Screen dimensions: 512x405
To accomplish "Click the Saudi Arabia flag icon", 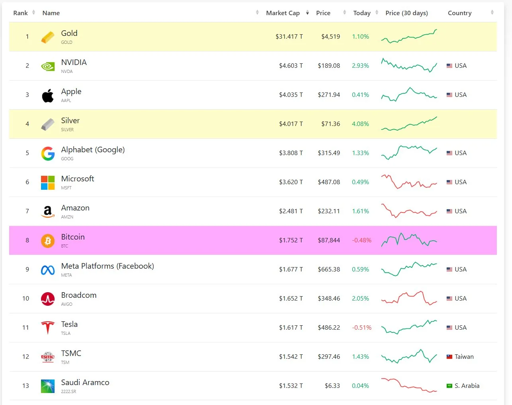I will coord(449,386).
